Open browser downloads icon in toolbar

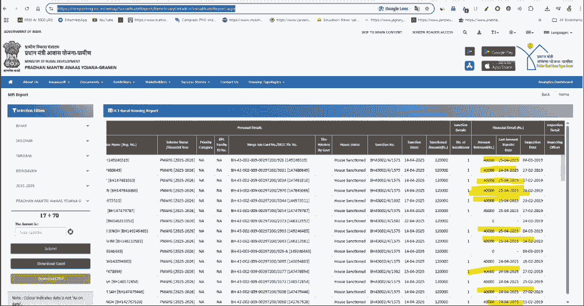[x=547, y=9]
